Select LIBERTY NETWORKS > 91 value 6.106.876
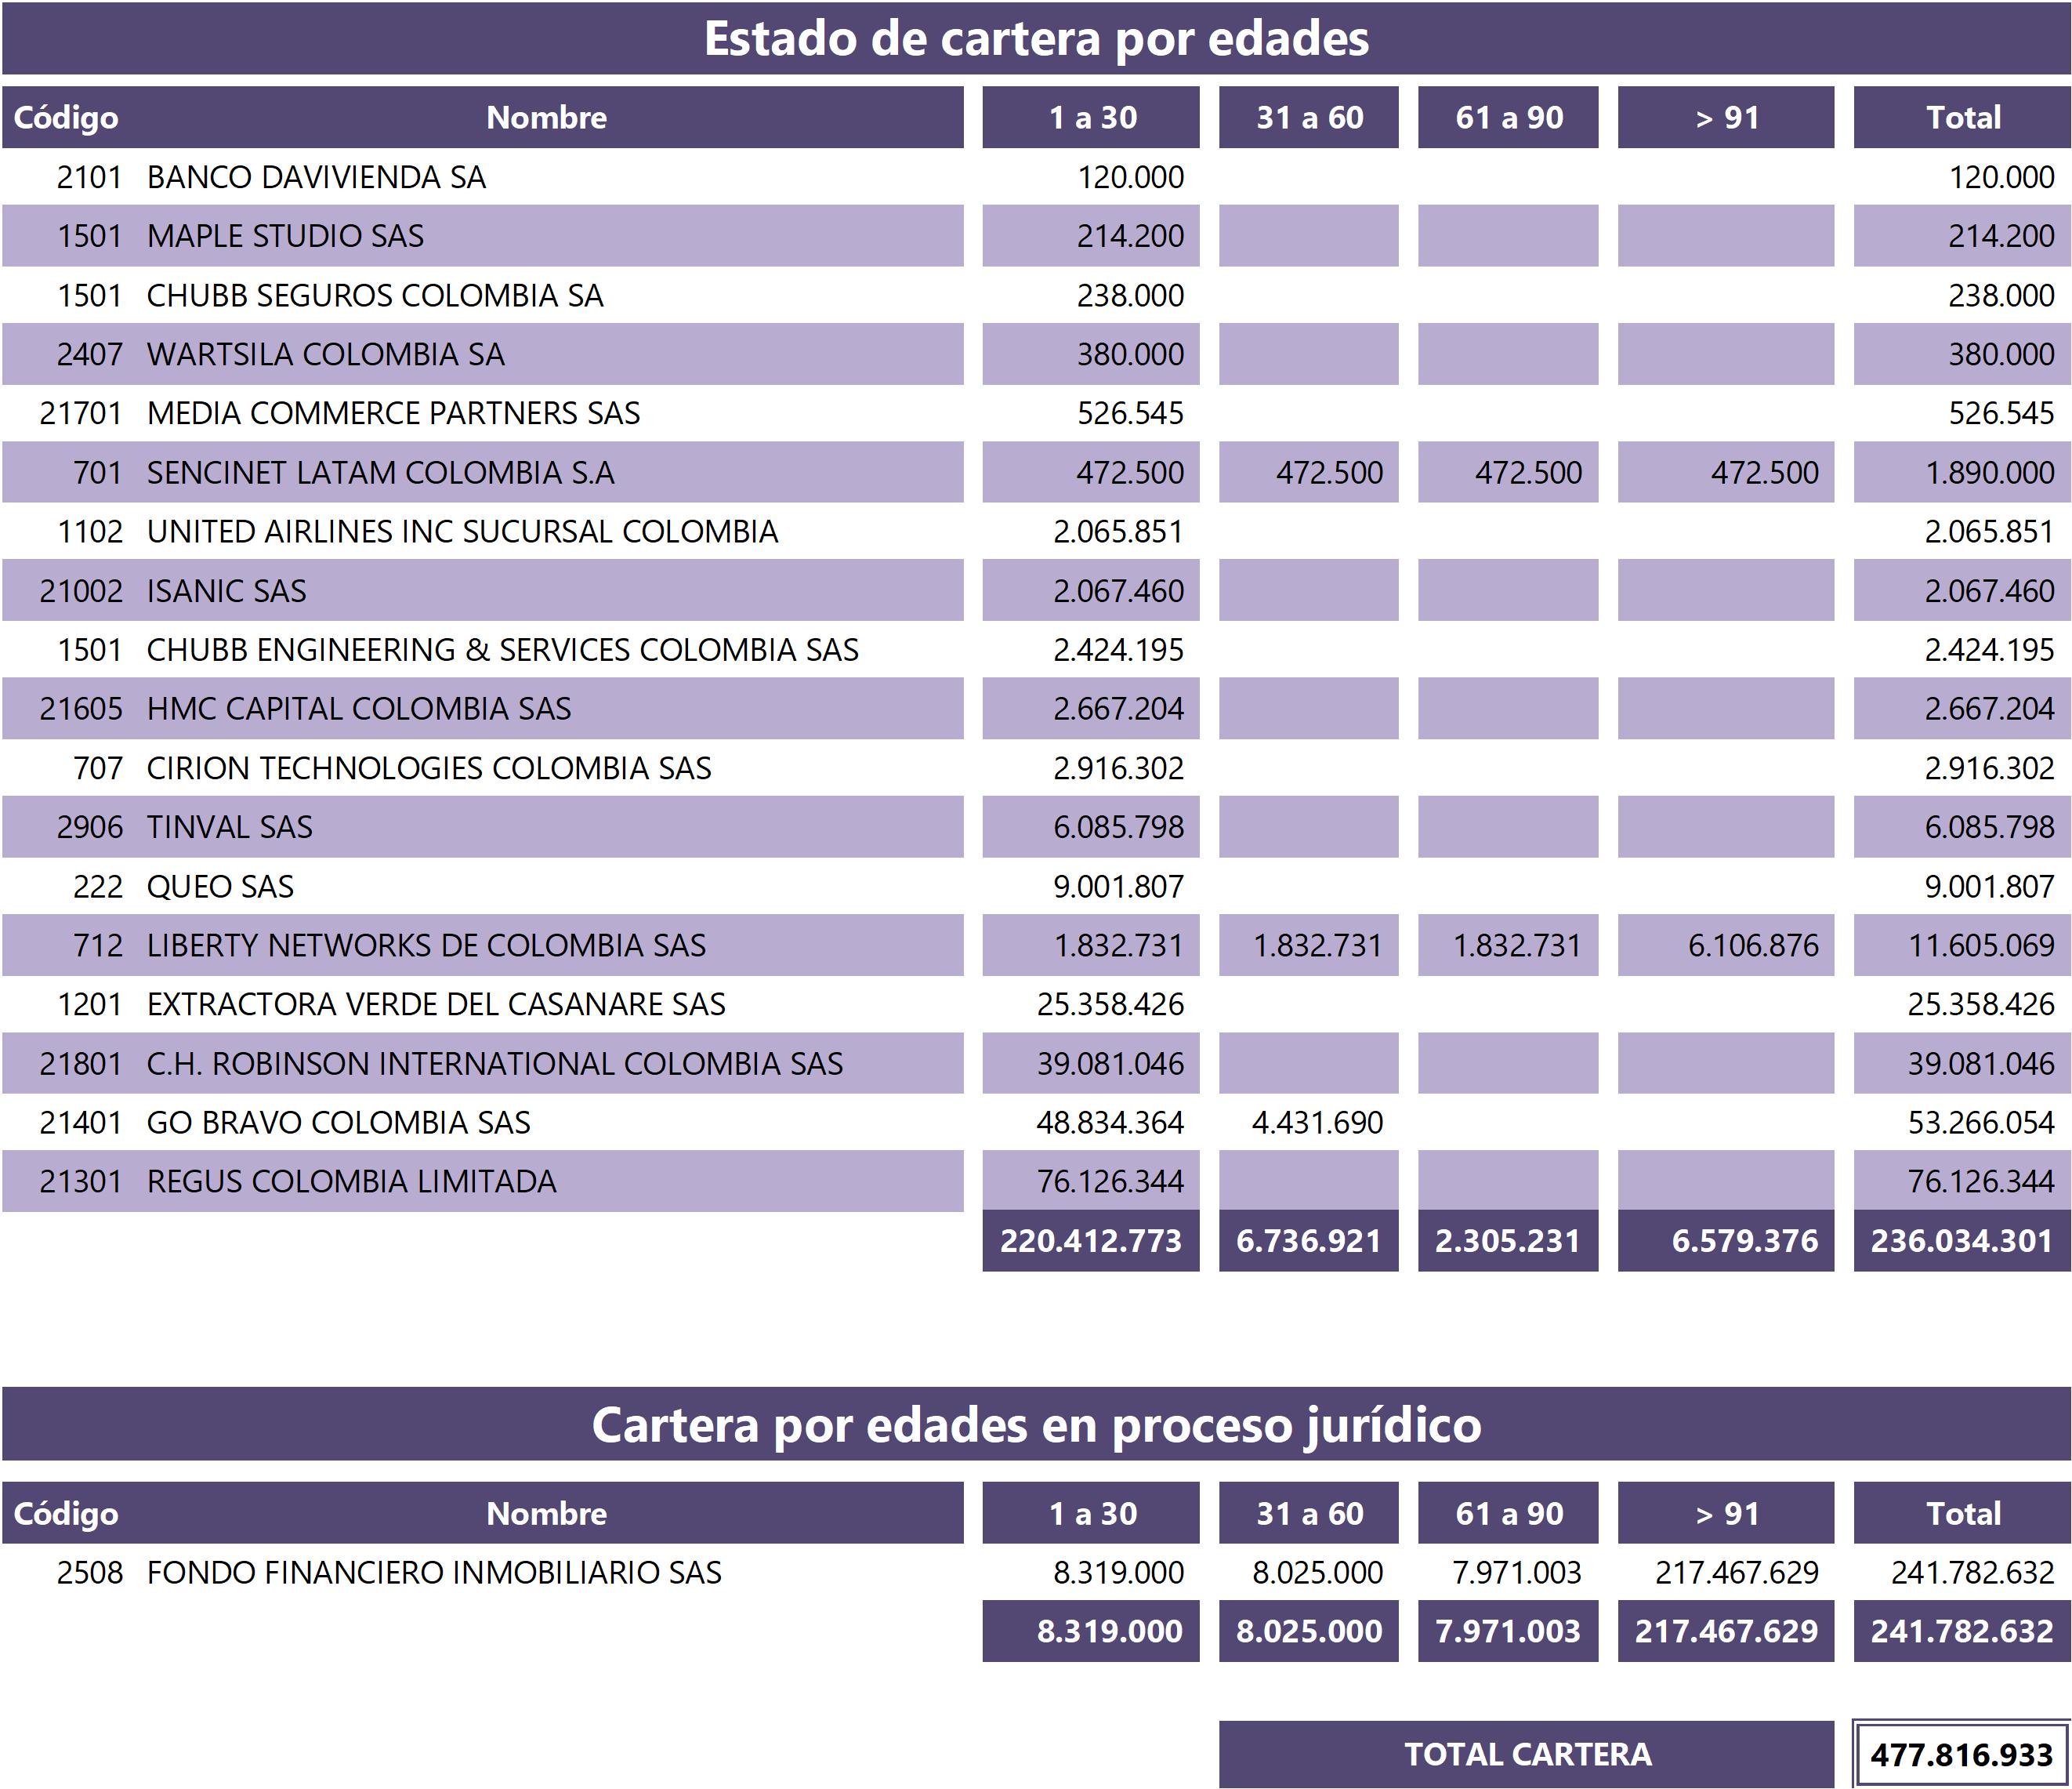 click(x=1752, y=945)
